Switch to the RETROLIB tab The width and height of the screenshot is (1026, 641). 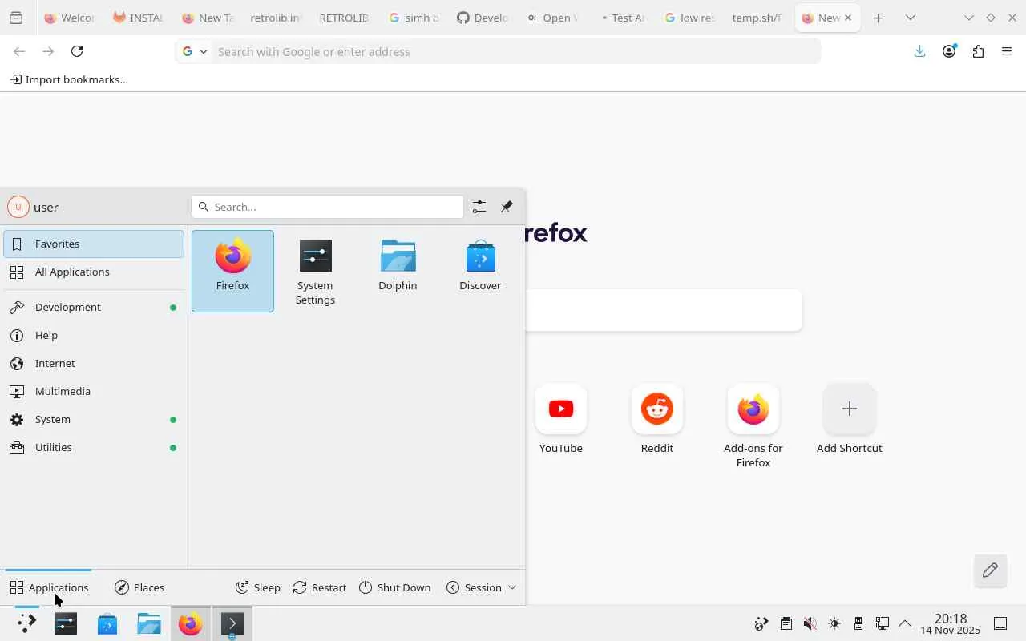pos(345,18)
